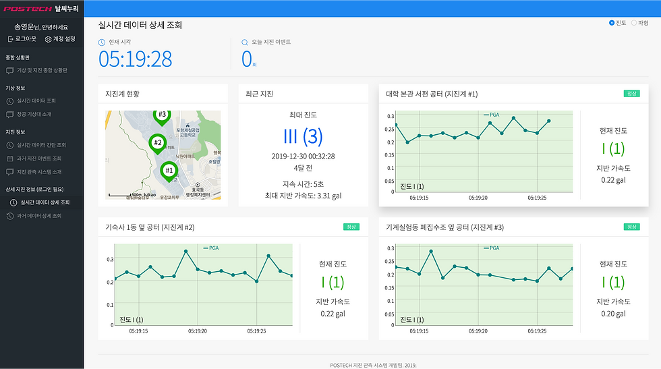Image resolution: width=661 pixels, height=369 pixels.
Task: Click 4달 전 text in 최근 지진
Action: click(x=303, y=168)
